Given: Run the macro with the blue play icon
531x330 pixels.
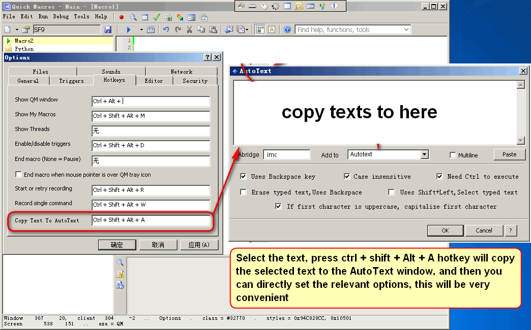Looking at the screenshot, I should (129, 30).
